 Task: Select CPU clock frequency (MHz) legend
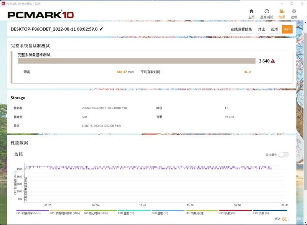33,212
